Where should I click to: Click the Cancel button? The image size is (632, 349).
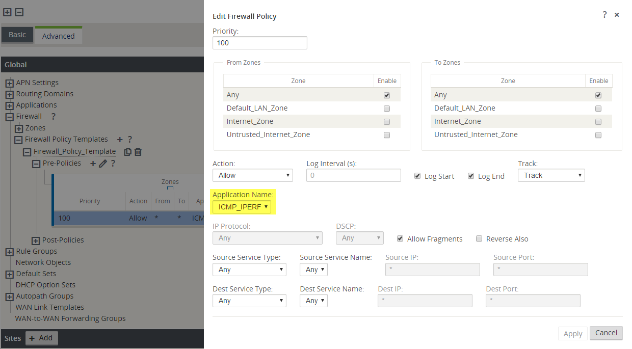click(606, 333)
